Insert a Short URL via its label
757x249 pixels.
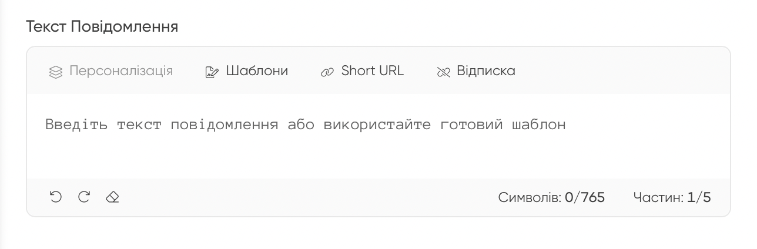[x=373, y=71]
